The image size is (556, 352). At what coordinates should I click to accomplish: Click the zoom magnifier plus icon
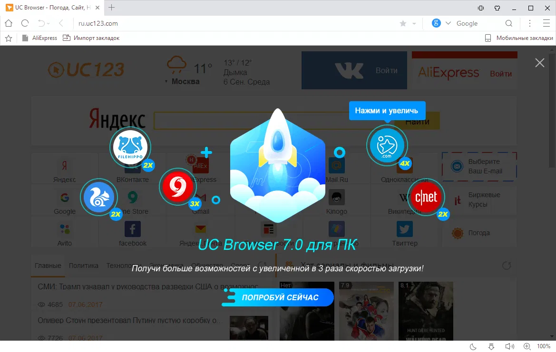click(x=527, y=346)
